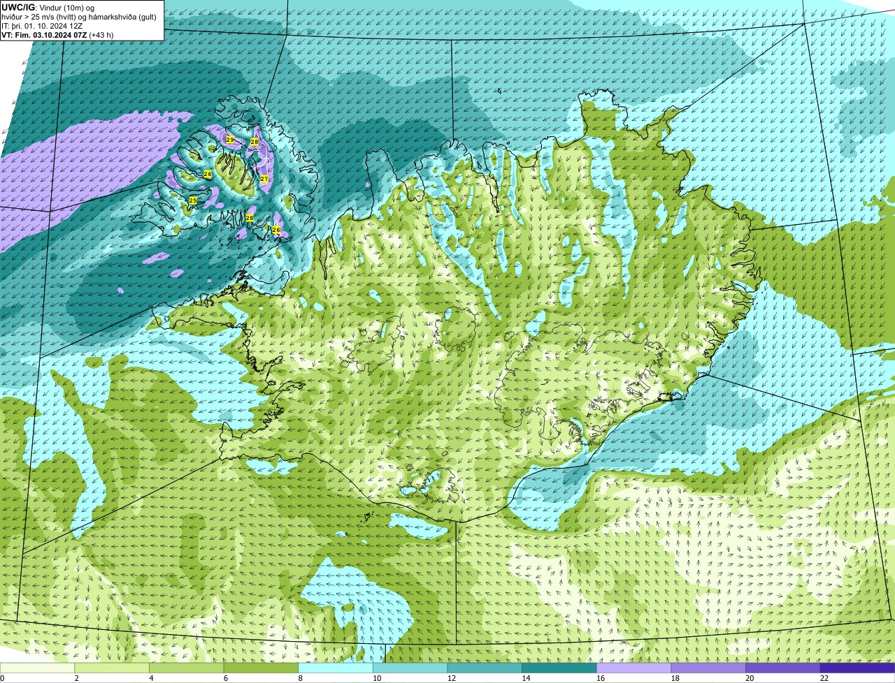Pick the 8–10 m/s light cyan legend swatch
This screenshot has width=895, height=683.
point(336,668)
